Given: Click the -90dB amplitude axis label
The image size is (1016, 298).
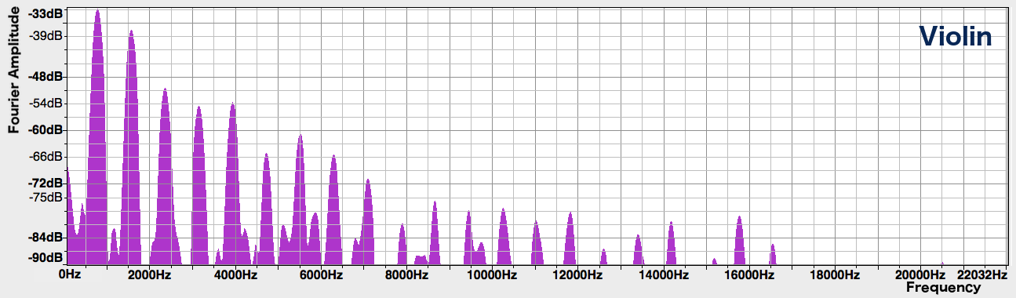Looking at the screenshot, I should click(46, 257).
